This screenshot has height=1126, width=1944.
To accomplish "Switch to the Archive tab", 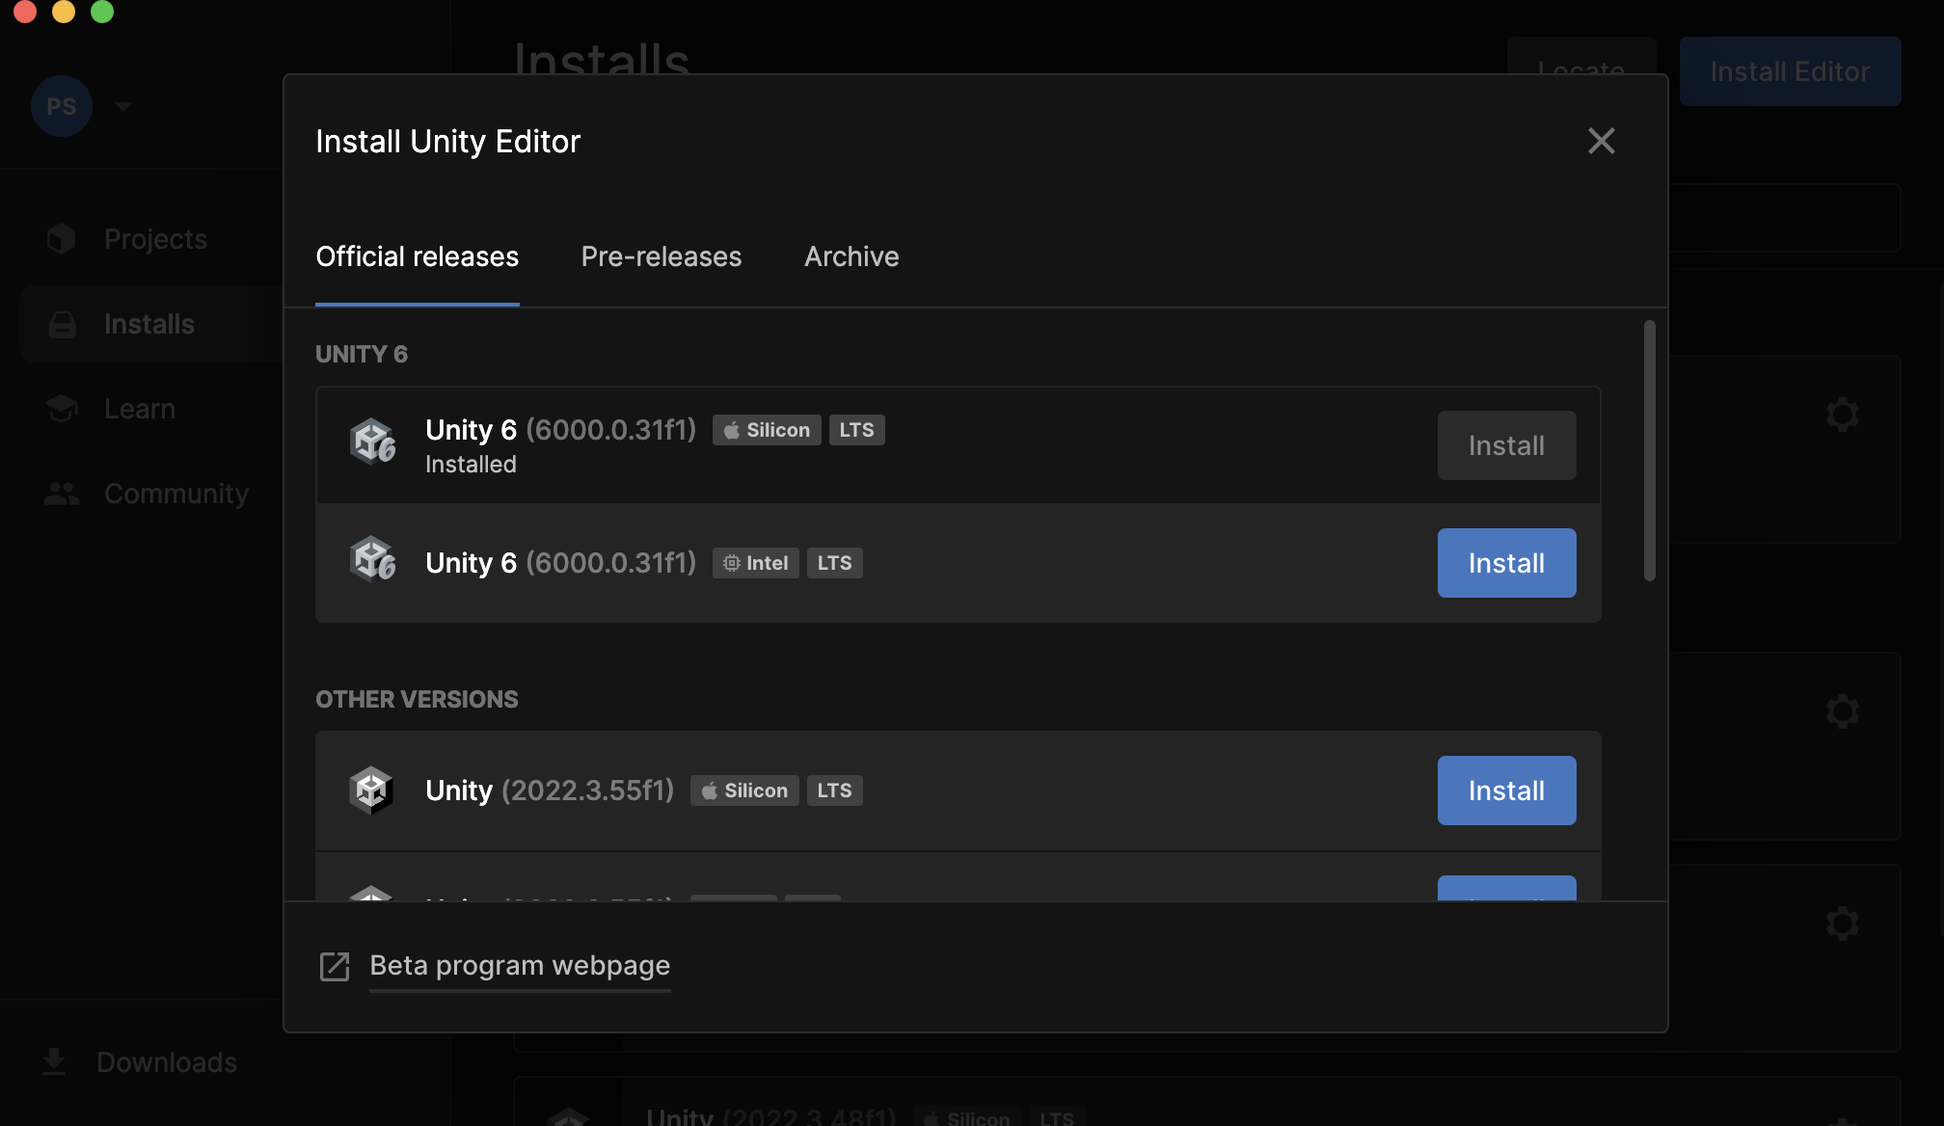I will pyautogui.click(x=851, y=256).
